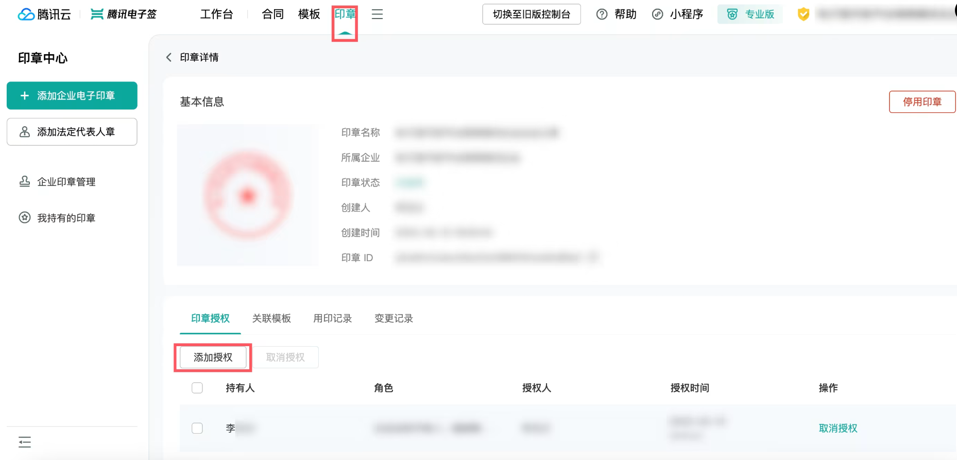Switch to the 变更记录 tab
Viewport: 957px width, 460px height.
[x=394, y=318]
